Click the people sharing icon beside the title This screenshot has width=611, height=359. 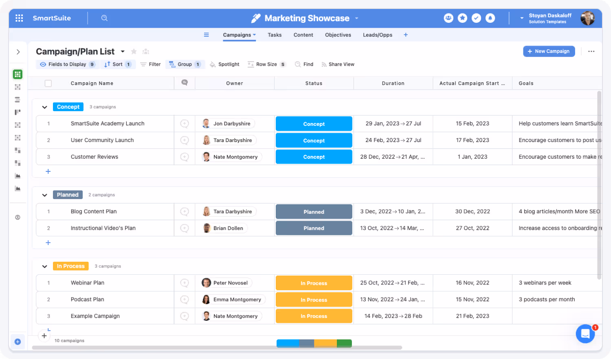tap(146, 51)
